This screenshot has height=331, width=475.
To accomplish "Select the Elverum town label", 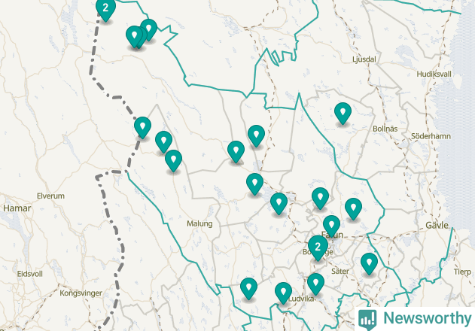I will click(x=50, y=196).
